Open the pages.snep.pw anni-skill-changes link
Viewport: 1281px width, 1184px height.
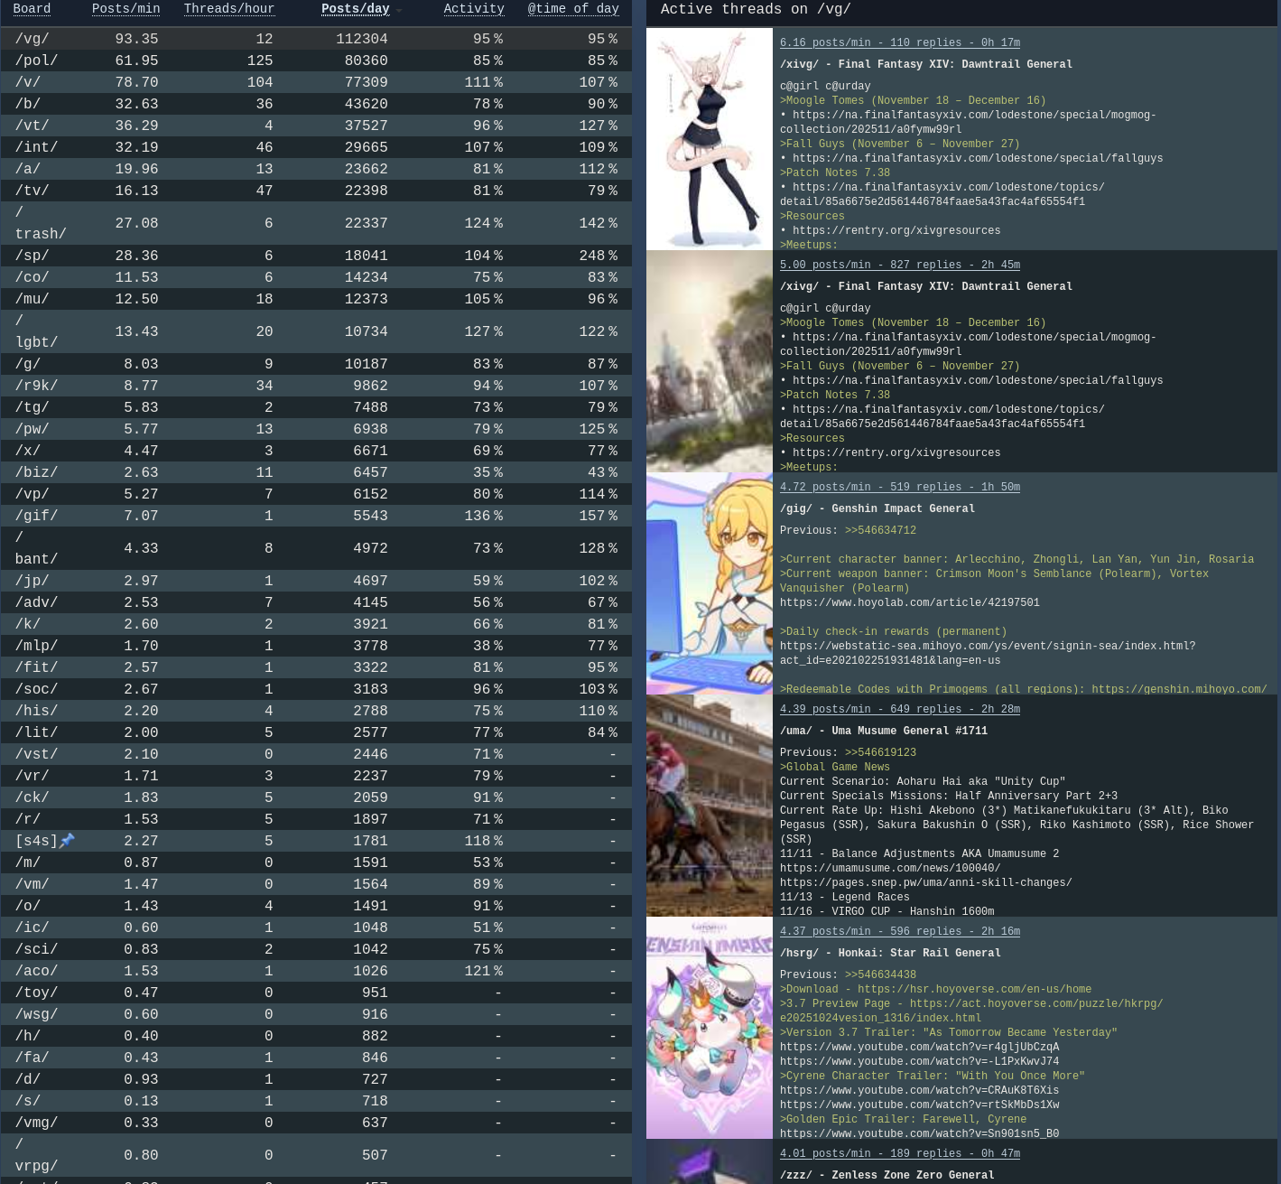(926, 882)
